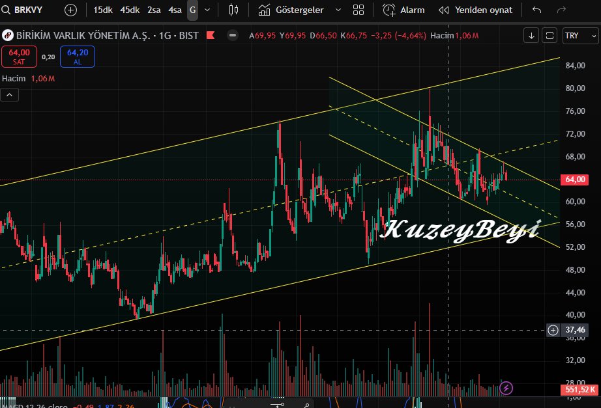Image resolution: width=601 pixels, height=408 pixels.
Task: Click the 0,20 spread value
Action: (x=48, y=57)
